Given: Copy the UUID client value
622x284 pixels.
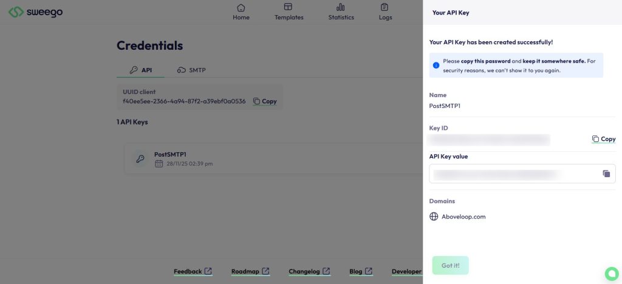Looking at the screenshot, I should (x=265, y=101).
